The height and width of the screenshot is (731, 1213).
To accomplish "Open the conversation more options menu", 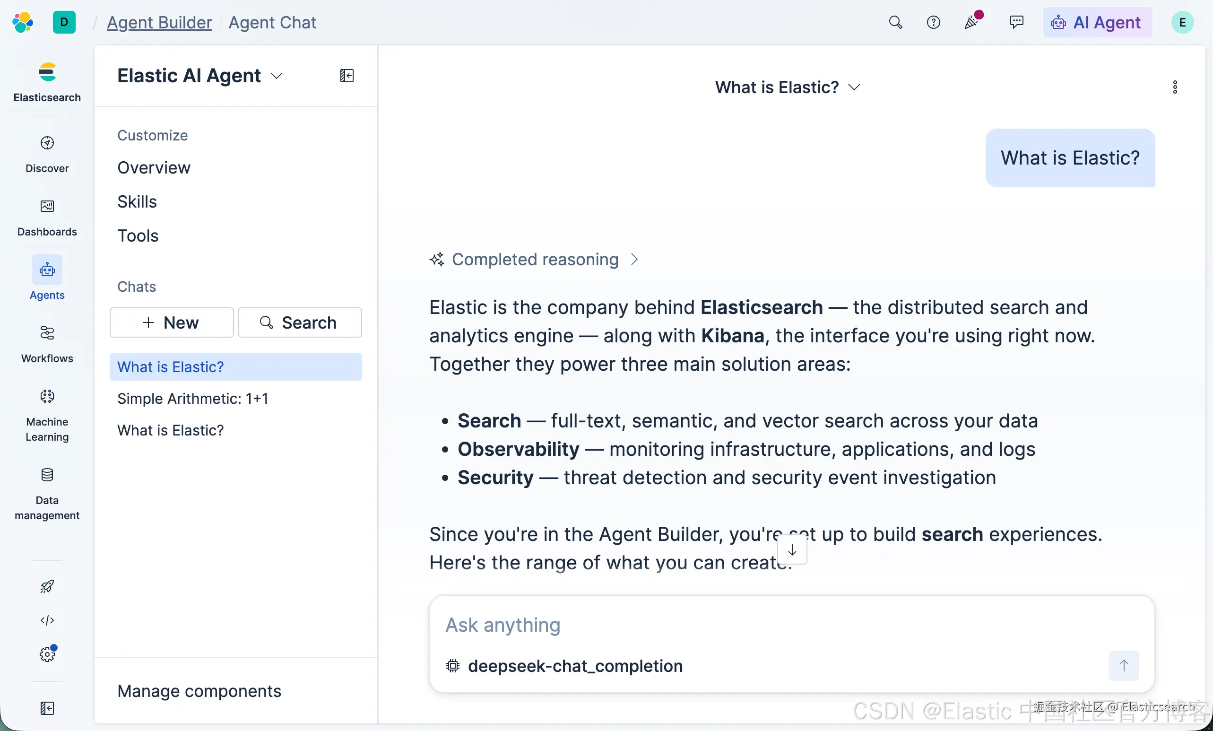I will [x=1175, y=87].
